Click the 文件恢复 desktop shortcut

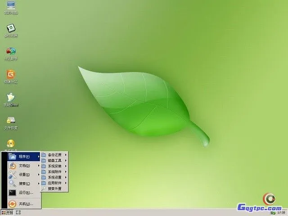coord(11,123)
